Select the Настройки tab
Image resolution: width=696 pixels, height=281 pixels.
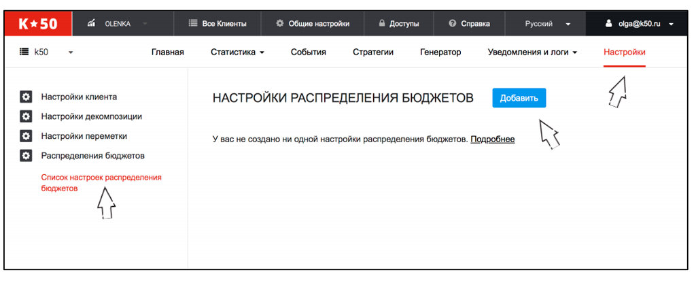click(x=625, y=52)
